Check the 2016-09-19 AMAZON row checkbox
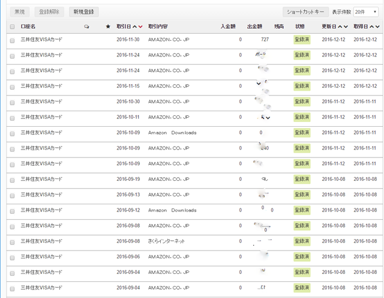 point(12,180)
